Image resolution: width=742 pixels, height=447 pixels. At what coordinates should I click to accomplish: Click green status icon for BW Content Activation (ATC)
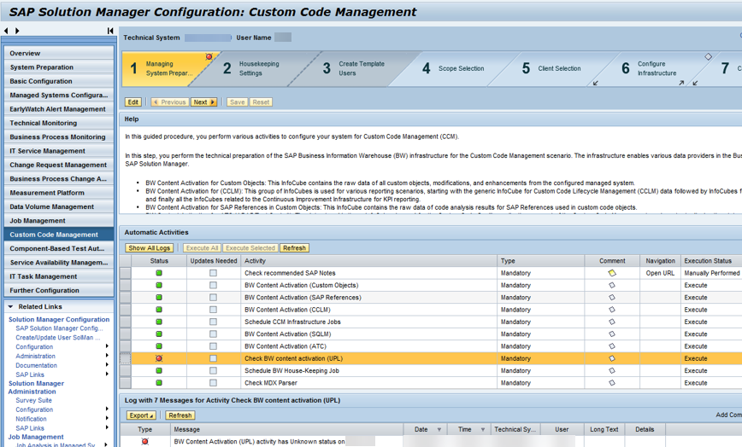[x=159, y=346]
